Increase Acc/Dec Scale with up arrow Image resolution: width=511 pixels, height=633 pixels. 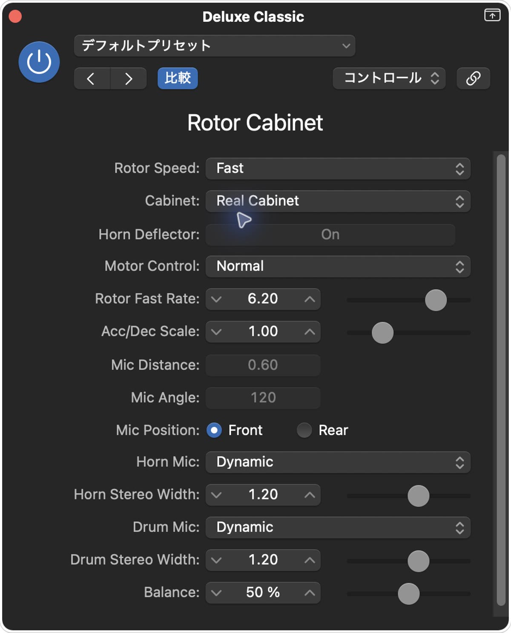click(310, 332)
